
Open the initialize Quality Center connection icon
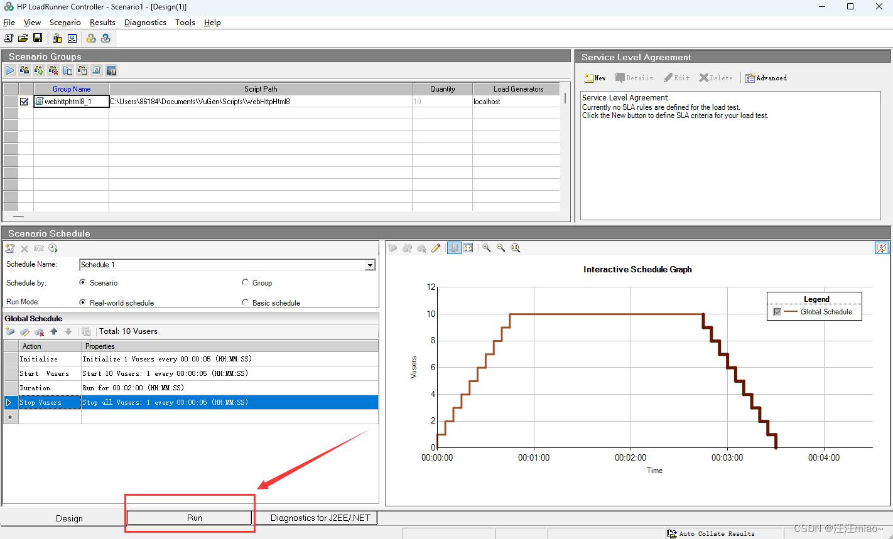tap(72, 38)
